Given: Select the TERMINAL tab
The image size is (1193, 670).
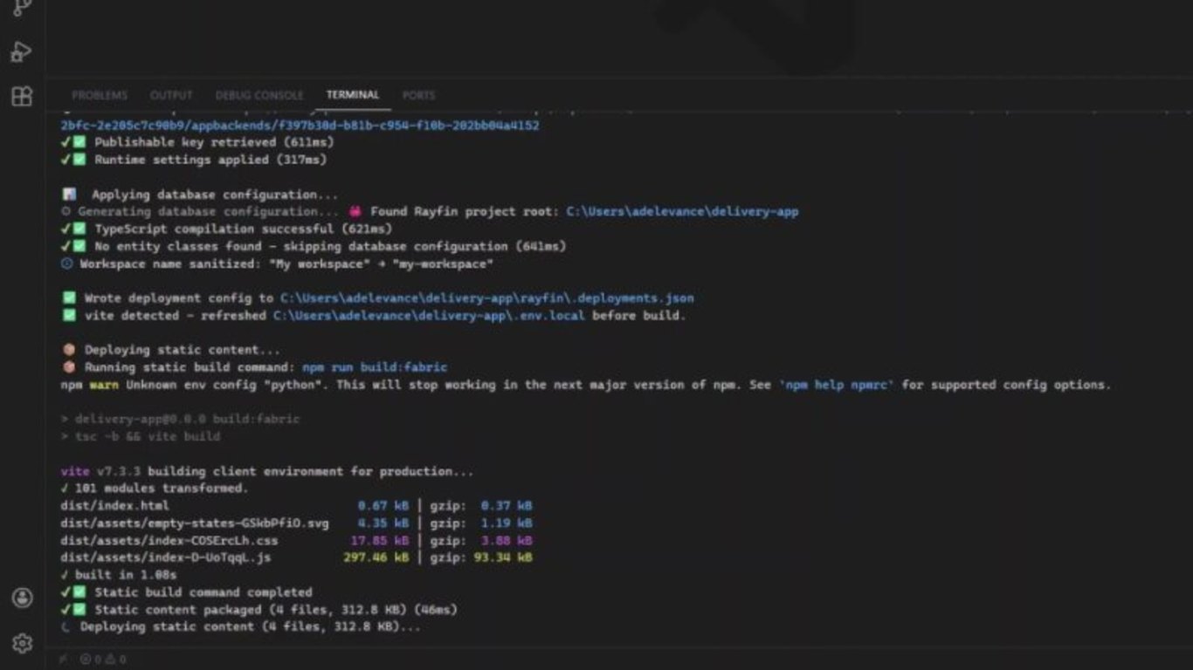Looking at the screenshot, I should tap(353, 95).
